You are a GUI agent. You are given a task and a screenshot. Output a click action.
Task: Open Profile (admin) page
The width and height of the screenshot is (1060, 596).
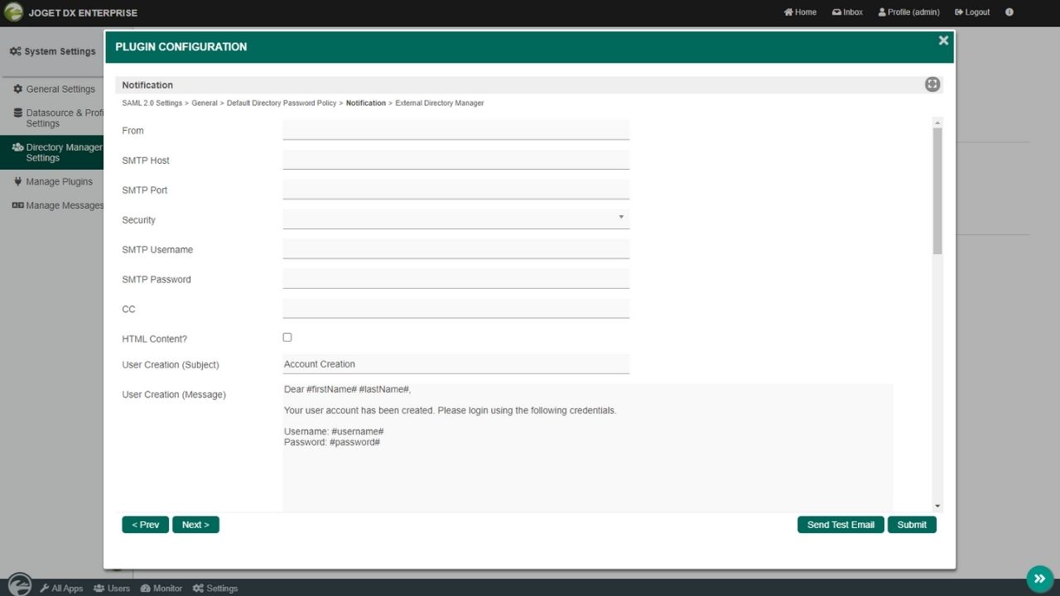(x=908, y=12)
